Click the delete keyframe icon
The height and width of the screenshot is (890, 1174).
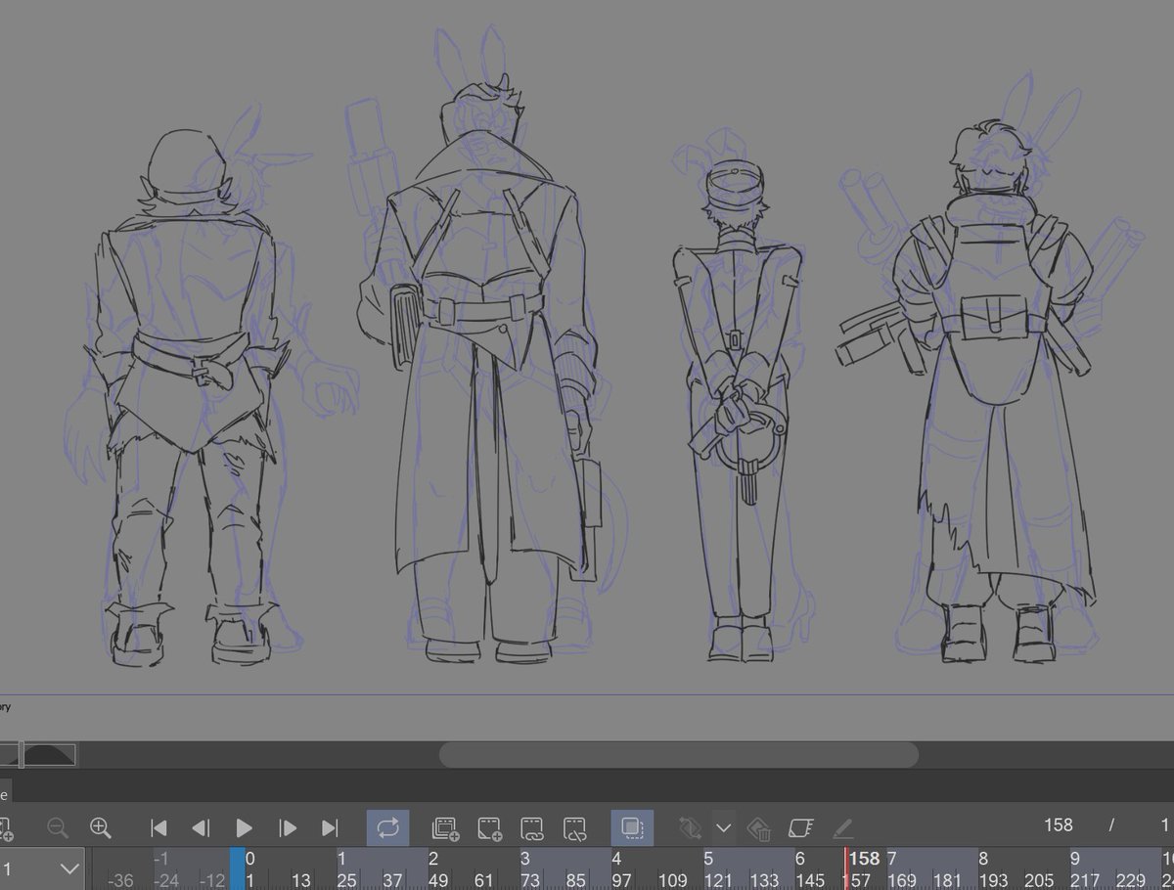click(759, 829)
